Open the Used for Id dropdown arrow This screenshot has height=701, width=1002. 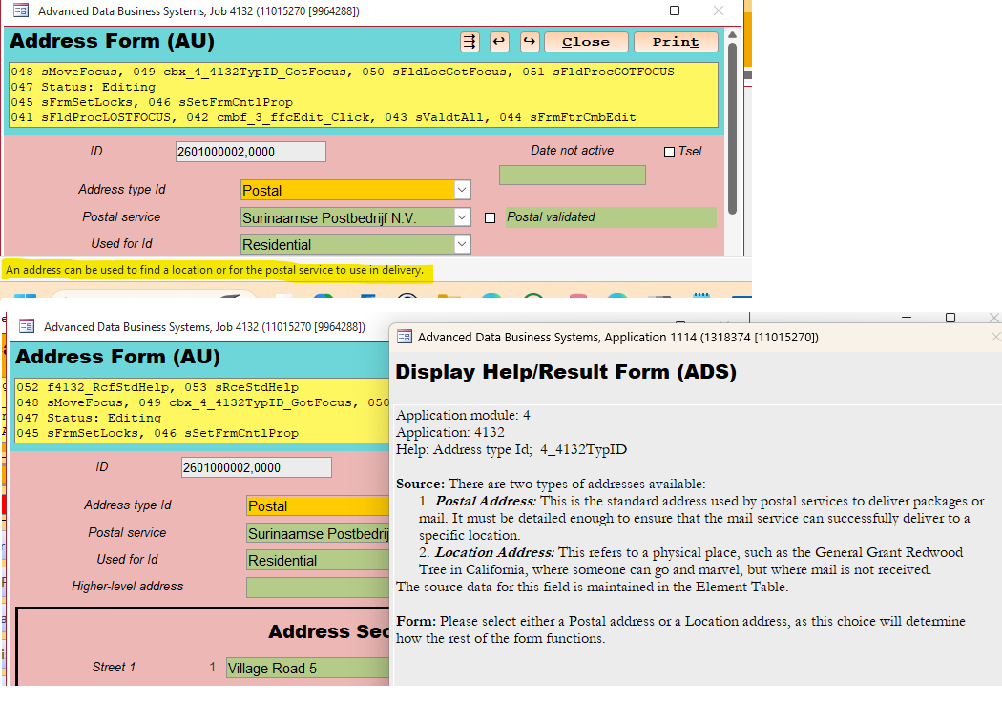pyautogui.click(x=462, y=245)
